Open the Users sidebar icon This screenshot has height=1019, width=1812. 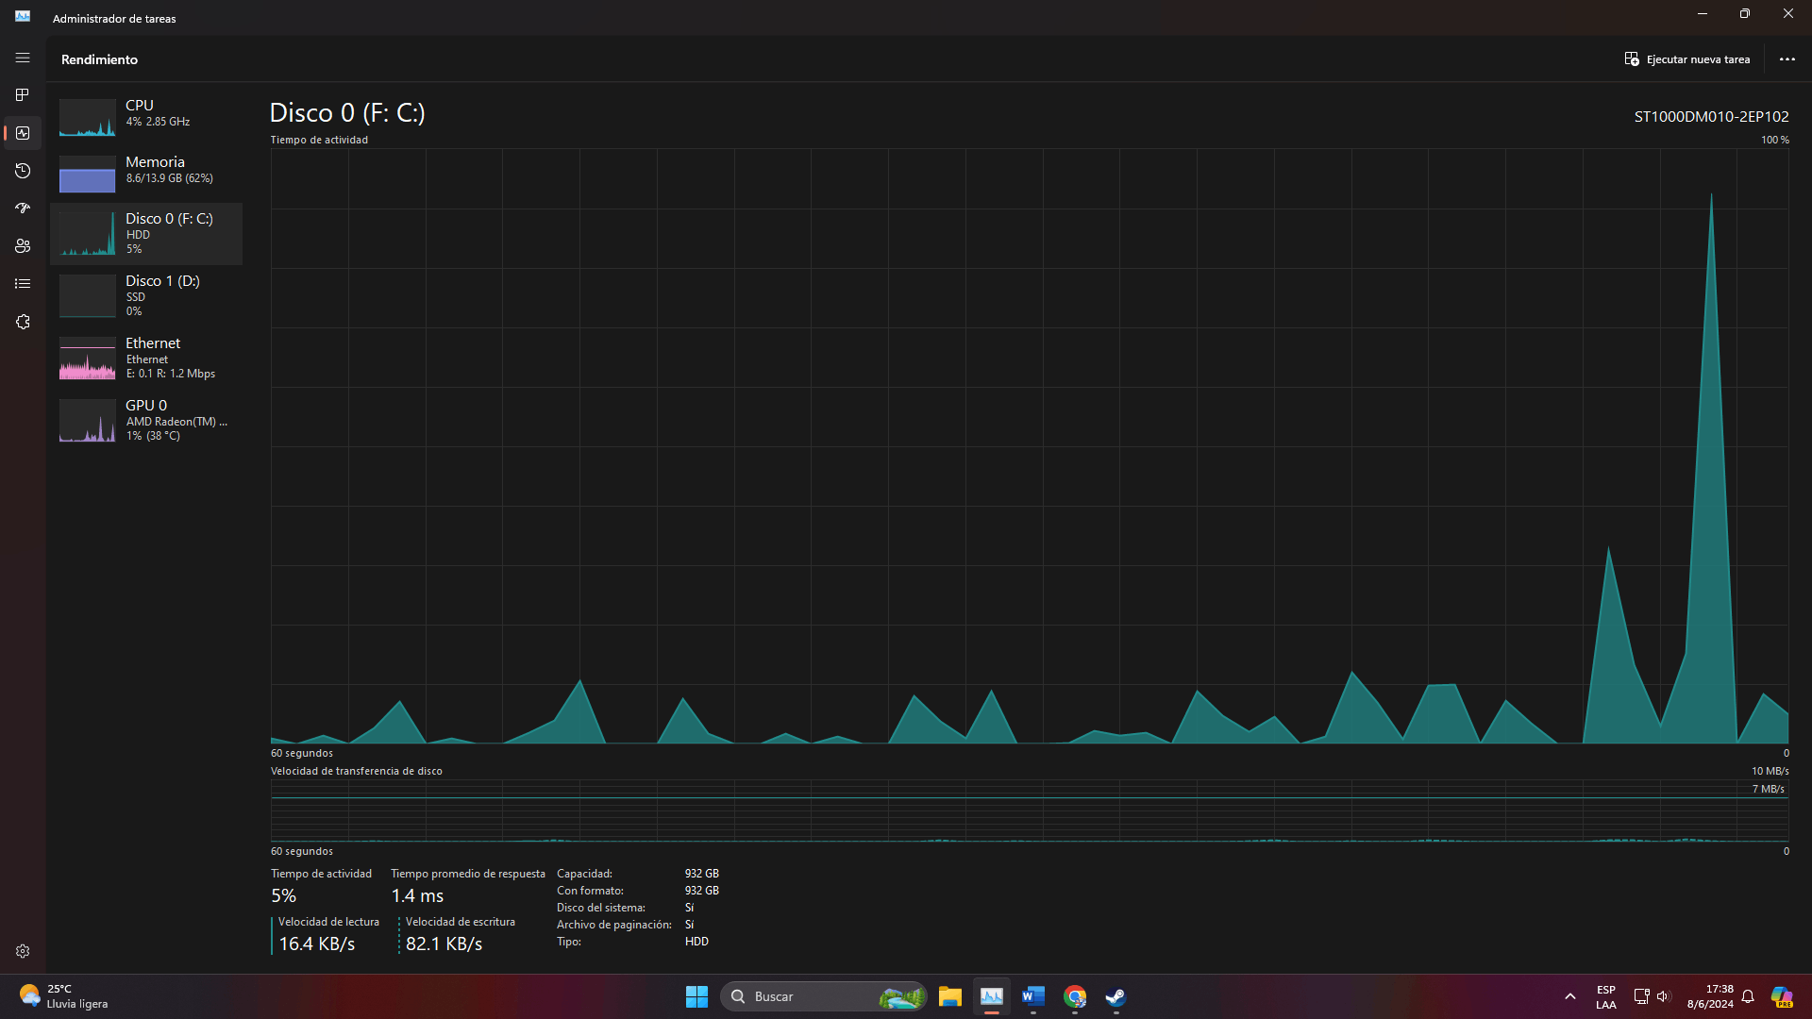23,246
